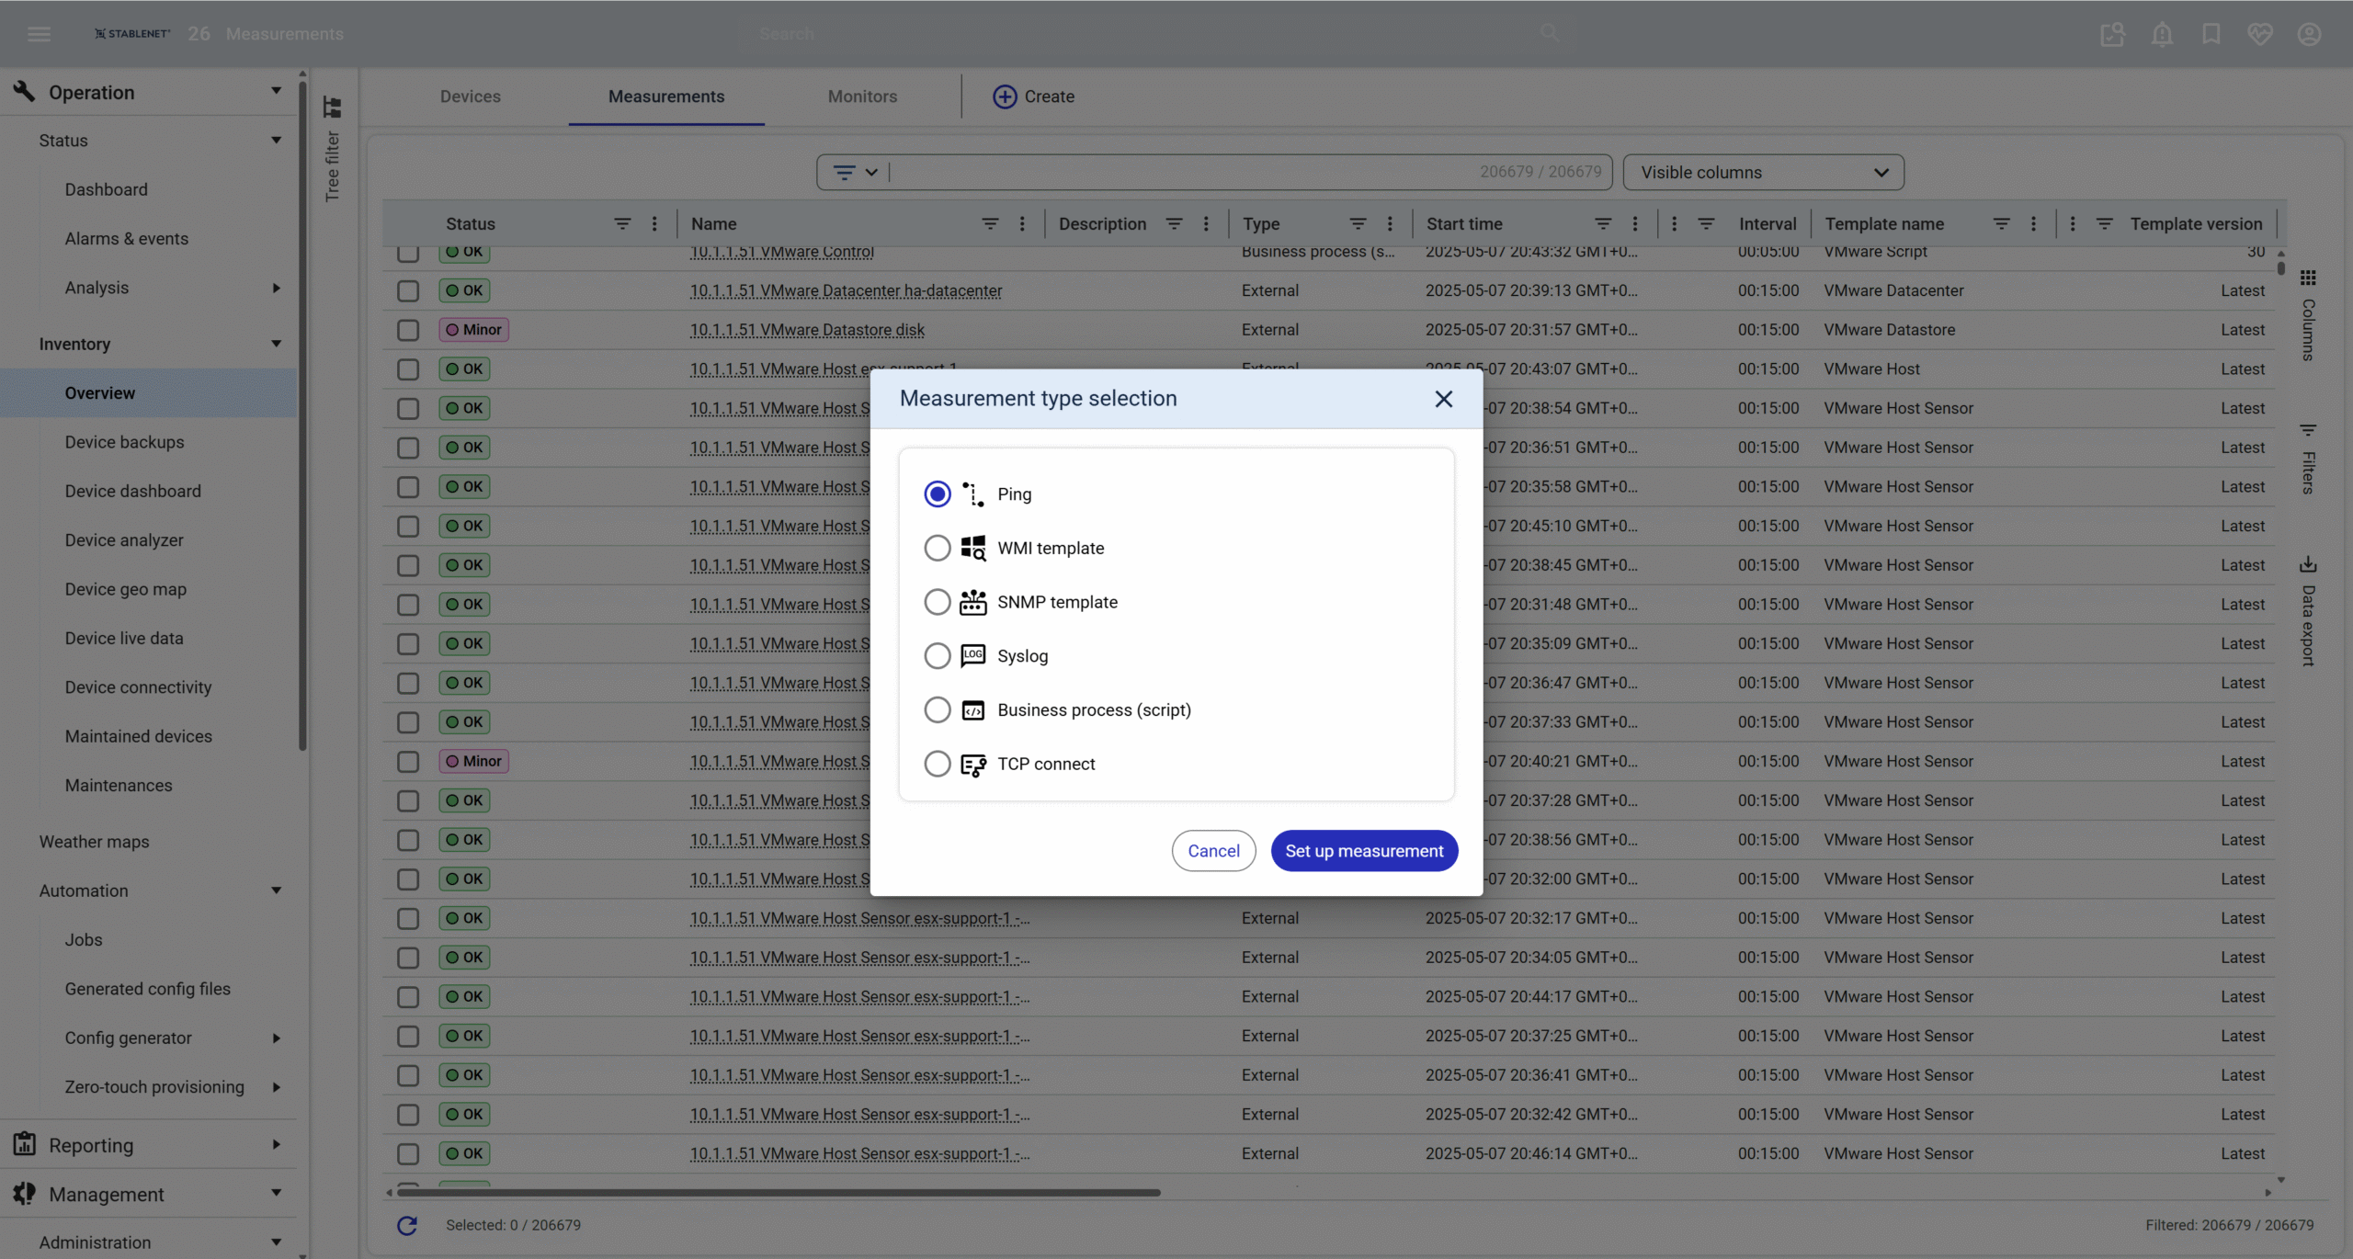This screenshot has height=1259, width=2353.
Task: Click the Set up measurement button
Action: [1363, 851]
